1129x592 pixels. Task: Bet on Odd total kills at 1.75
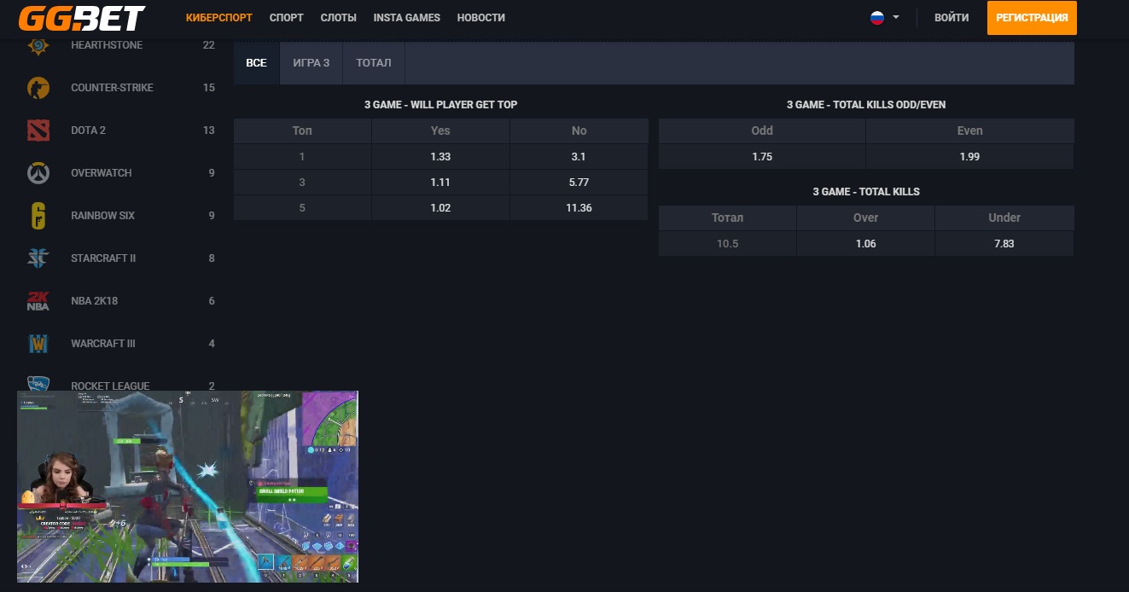[x=762, y=157]
